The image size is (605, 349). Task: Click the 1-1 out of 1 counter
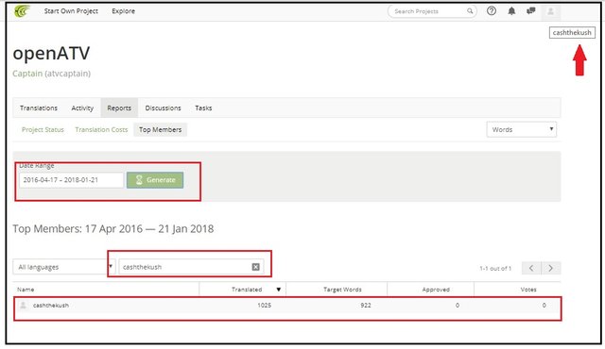pyautogui.click(x=495, y=268)
